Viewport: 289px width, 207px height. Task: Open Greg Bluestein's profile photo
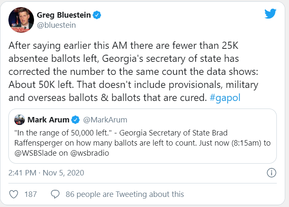coord(21,20)
